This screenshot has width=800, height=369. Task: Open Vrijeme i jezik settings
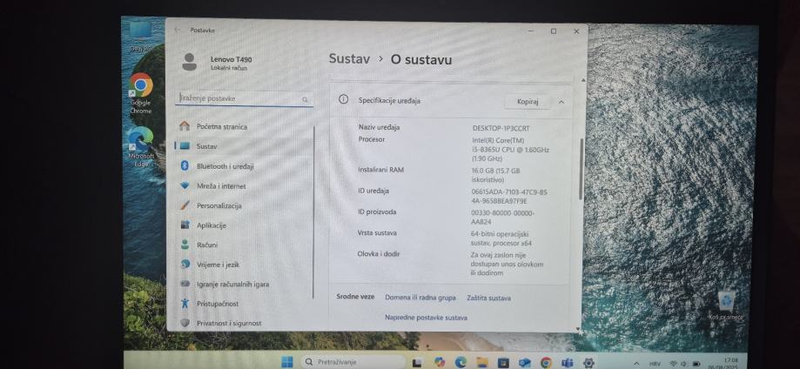coord(243,265)
